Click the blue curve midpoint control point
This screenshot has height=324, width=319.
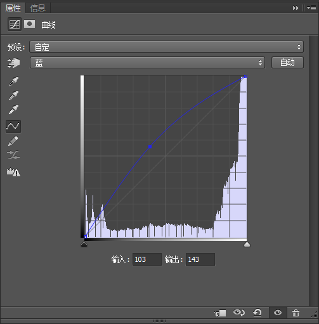point(150,146)
